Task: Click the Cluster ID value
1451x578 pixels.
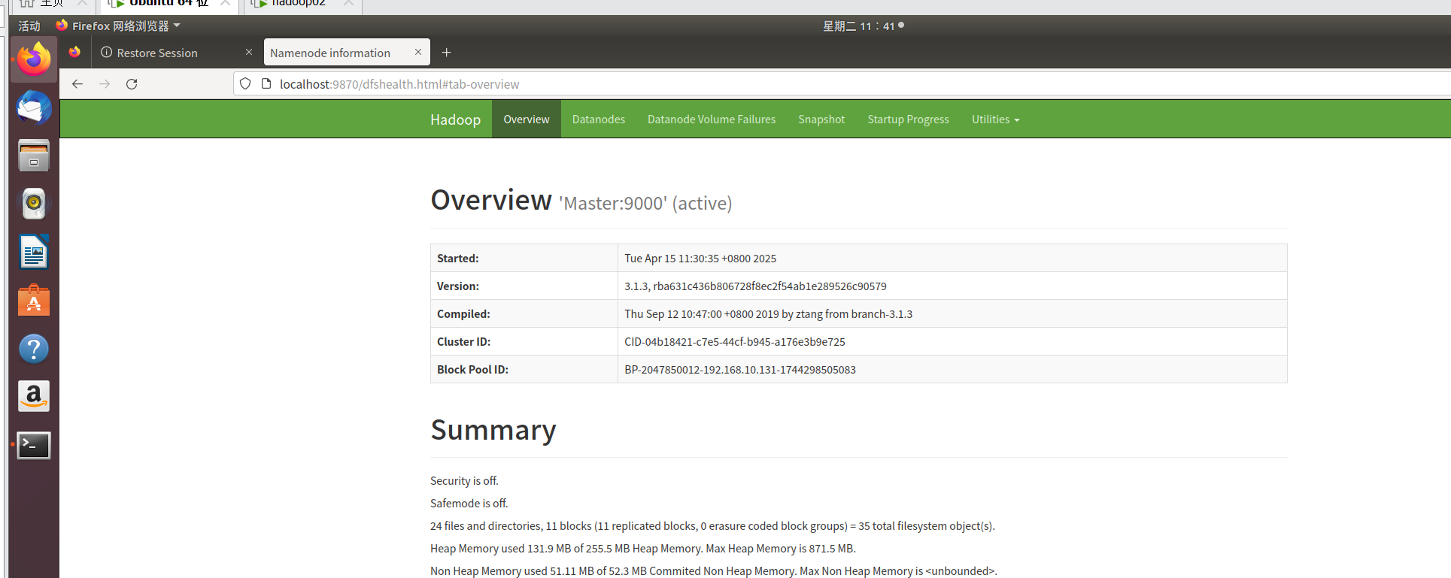Action: [735, 342]
